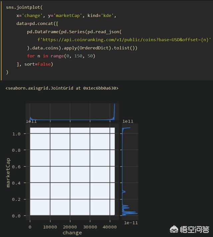213x237 pixels.
Task: Click the 0.6 y-axis tick label
Action: 16,167
